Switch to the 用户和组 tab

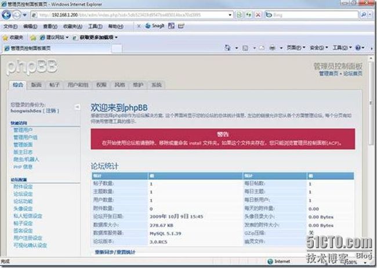pyautogui.click(x=78, y=85)
